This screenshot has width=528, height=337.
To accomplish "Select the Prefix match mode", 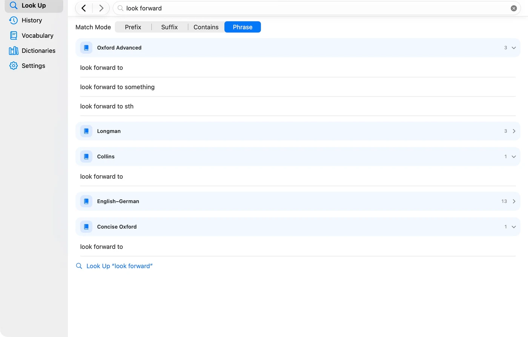I will point(133,27).
